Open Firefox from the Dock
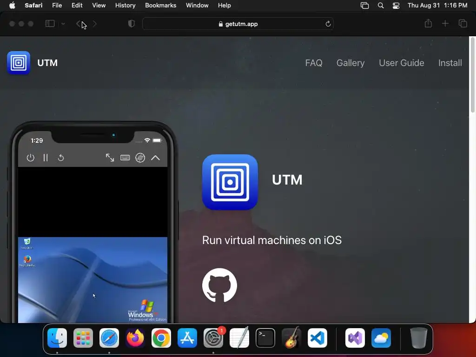This screenshot has width=476, height=357. pyautogui.click(x=135, y=338)
